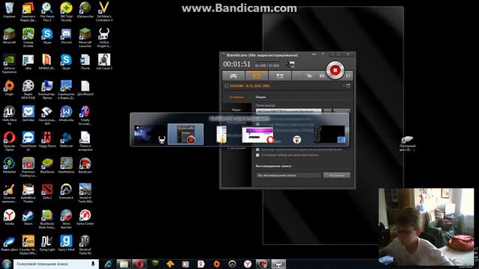Open TeamViewer 14 desktop shortcut
Screen dimensions: 479x269
point(28,141)
